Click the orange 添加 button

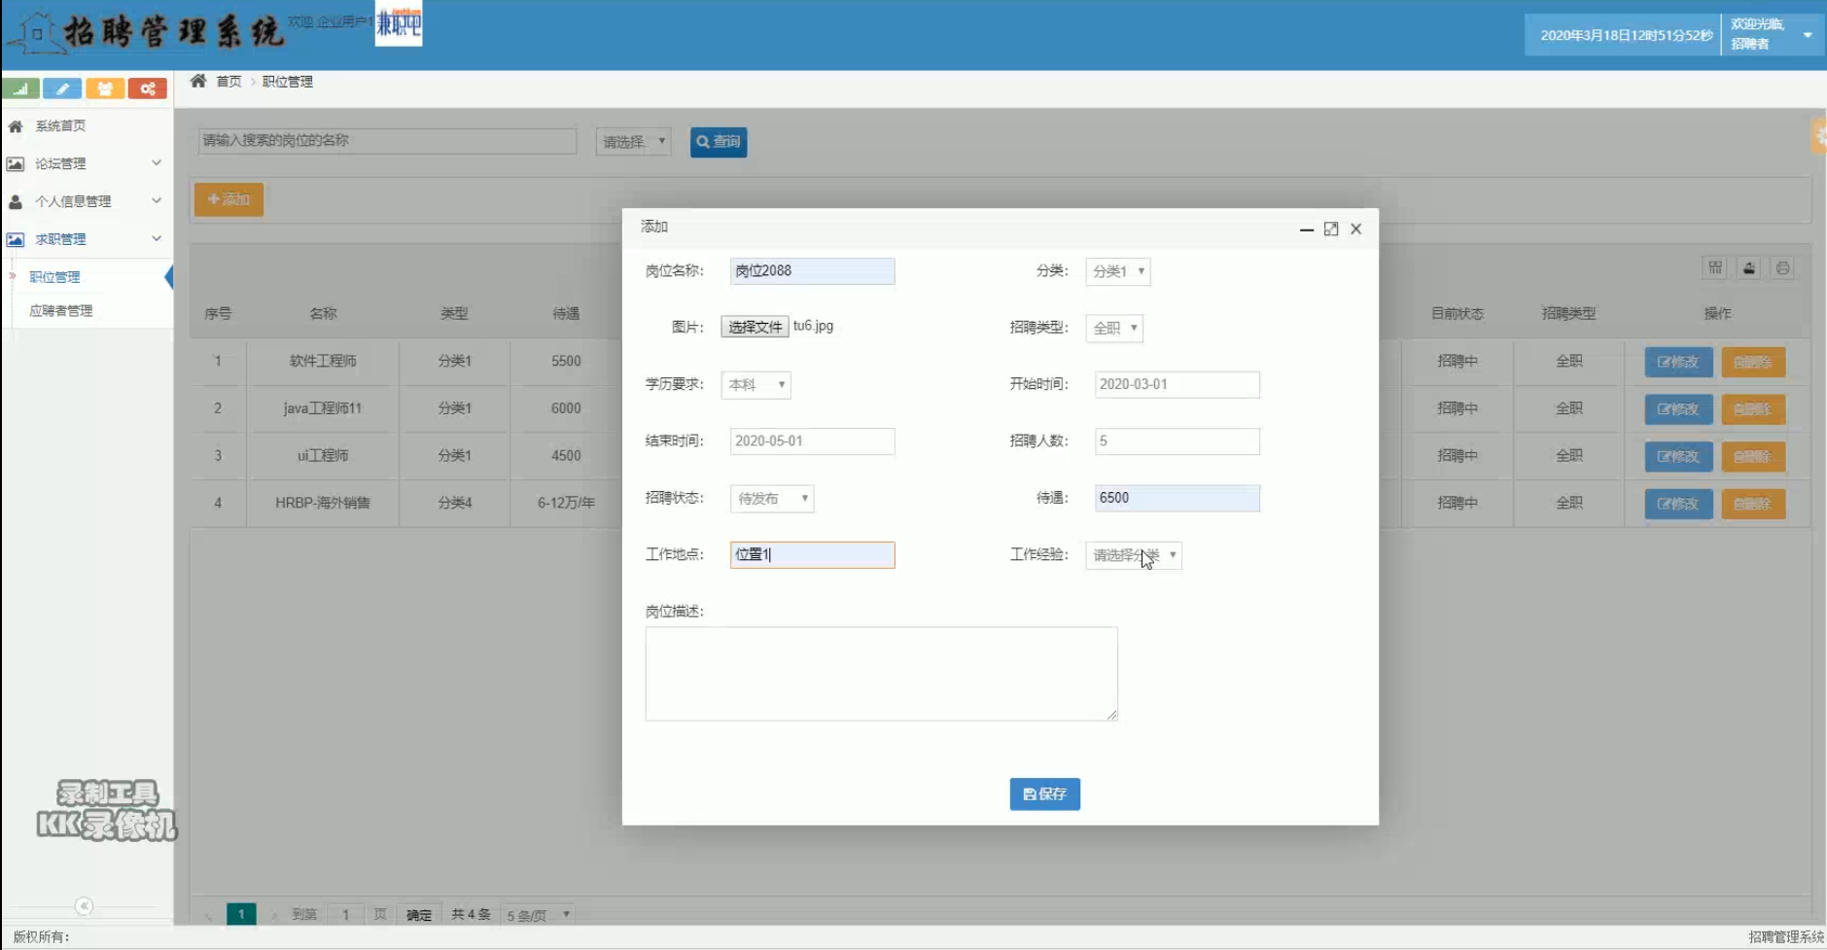(228, 199)
